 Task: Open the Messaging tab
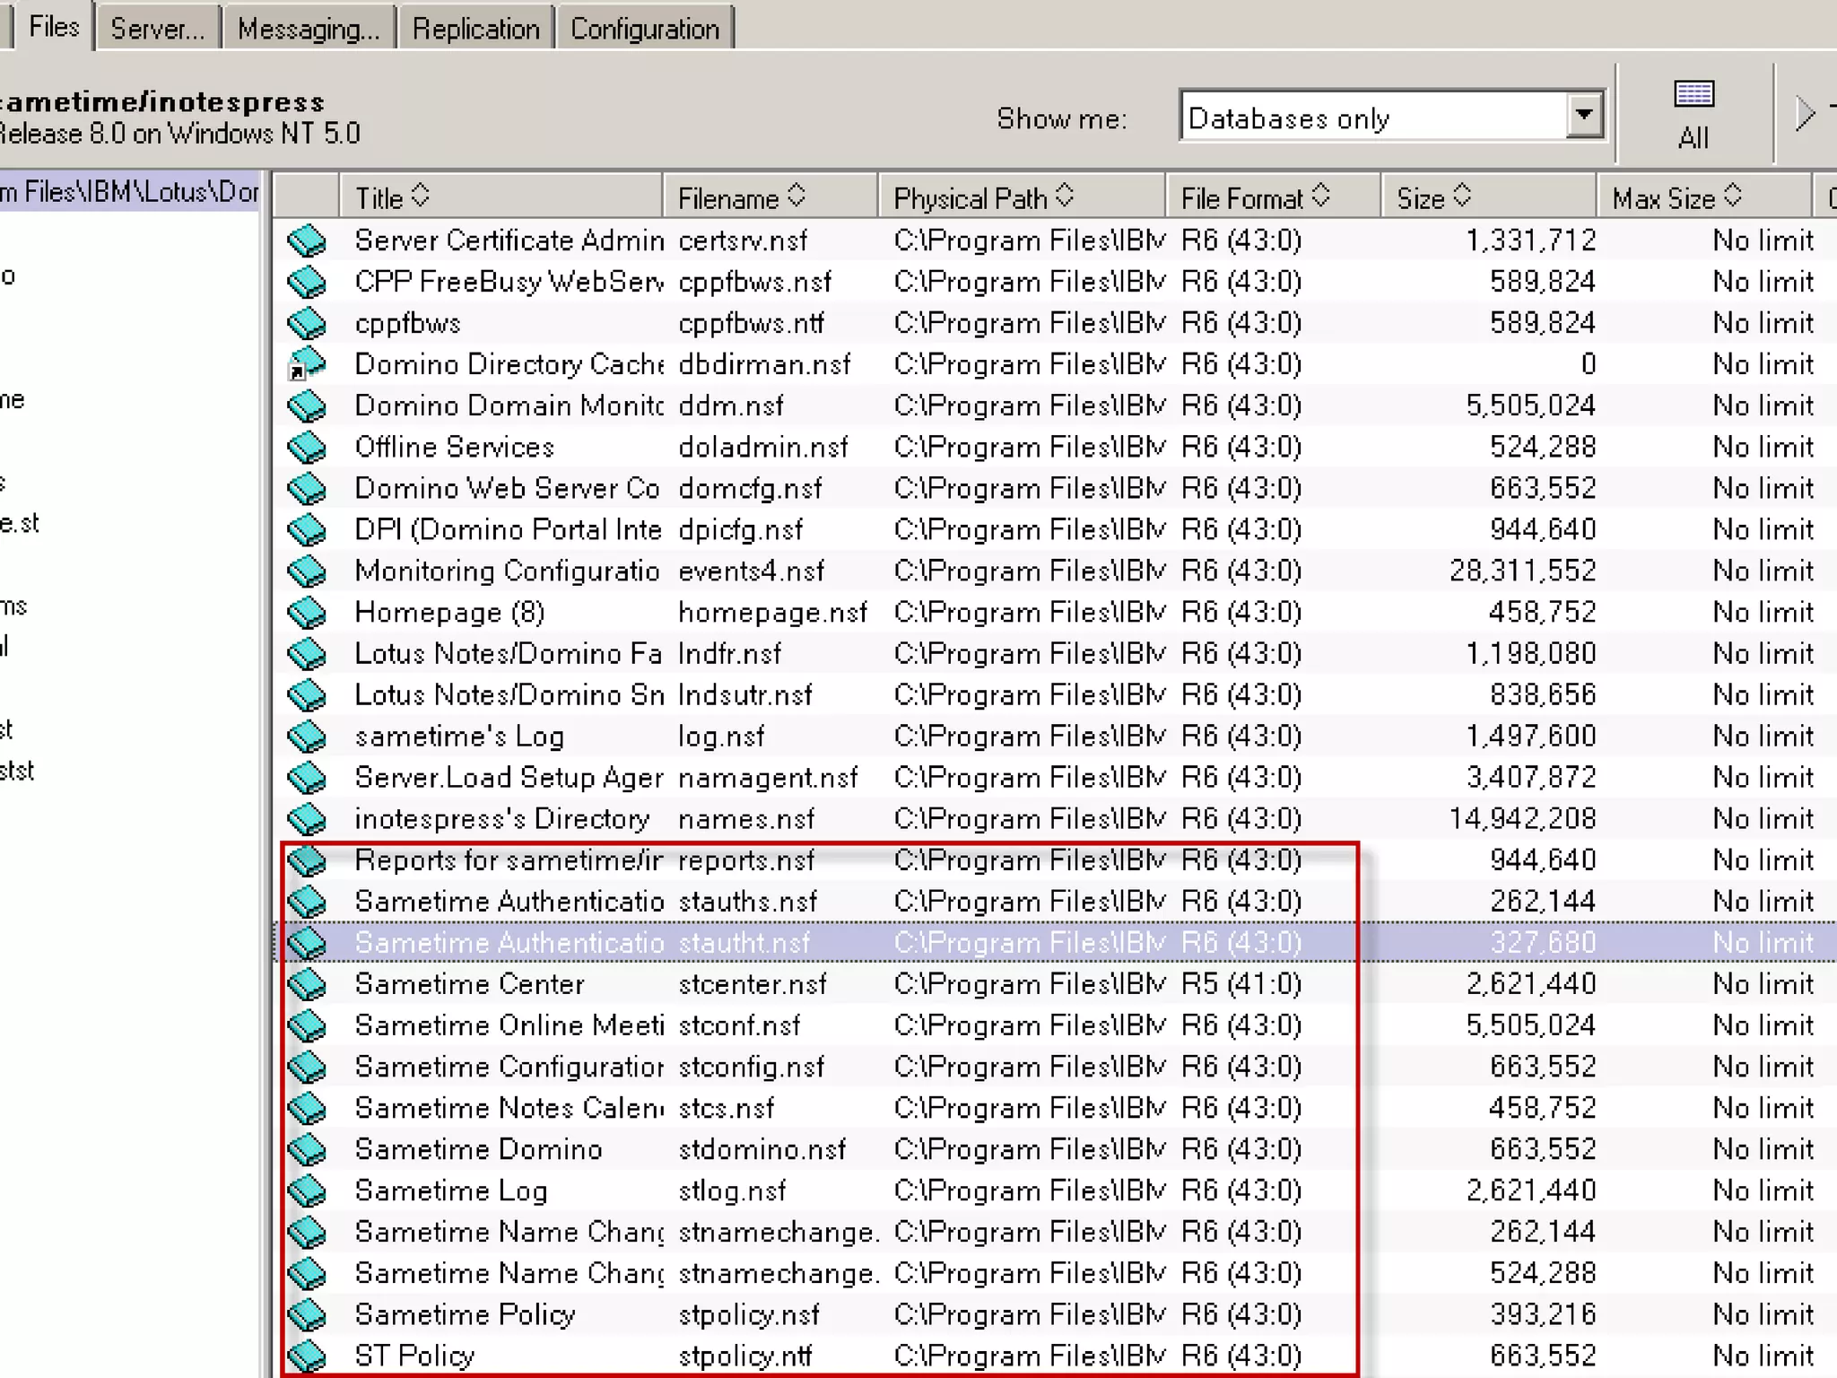(308, 29)
